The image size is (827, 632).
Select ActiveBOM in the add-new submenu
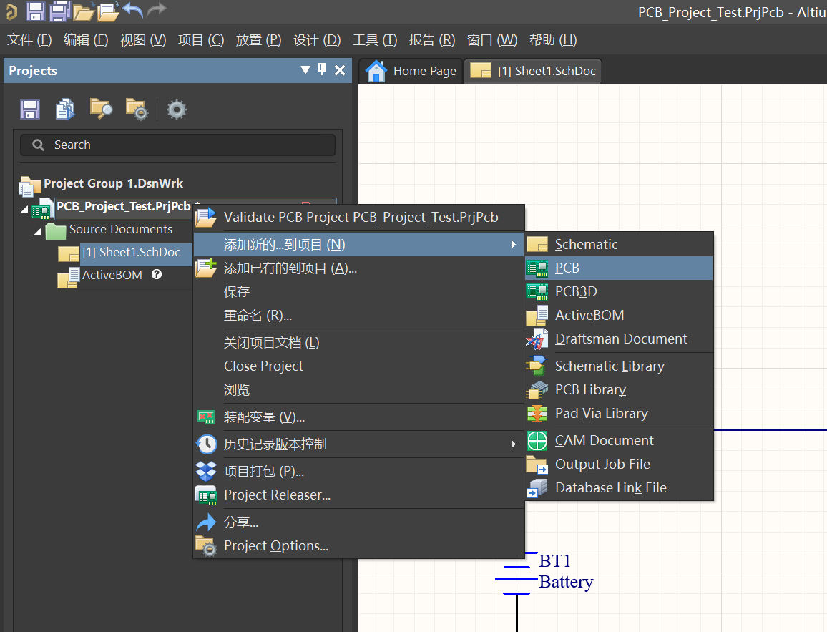point(620,316)
